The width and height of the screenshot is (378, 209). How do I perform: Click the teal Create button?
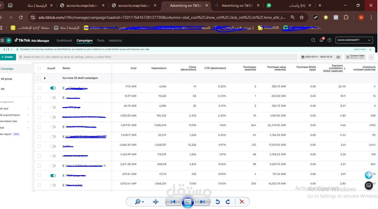coord(8,57)
